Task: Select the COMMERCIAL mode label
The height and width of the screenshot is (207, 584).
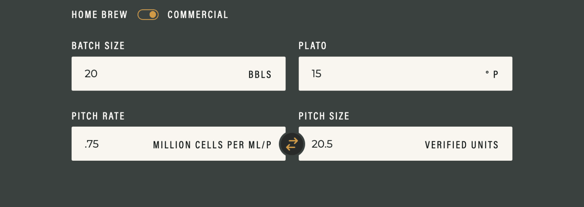Action: 198,15
